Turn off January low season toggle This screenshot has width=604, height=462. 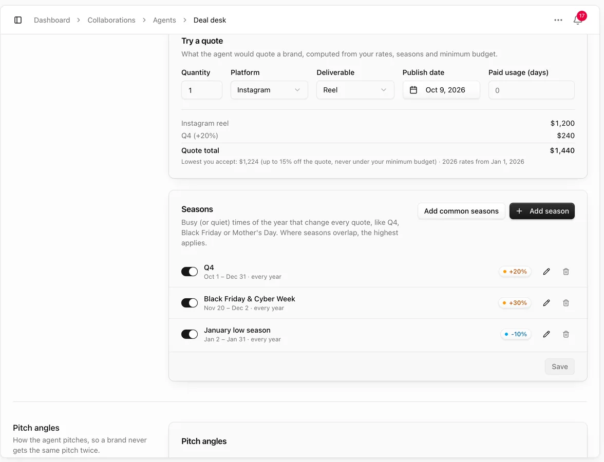[190, 334]
